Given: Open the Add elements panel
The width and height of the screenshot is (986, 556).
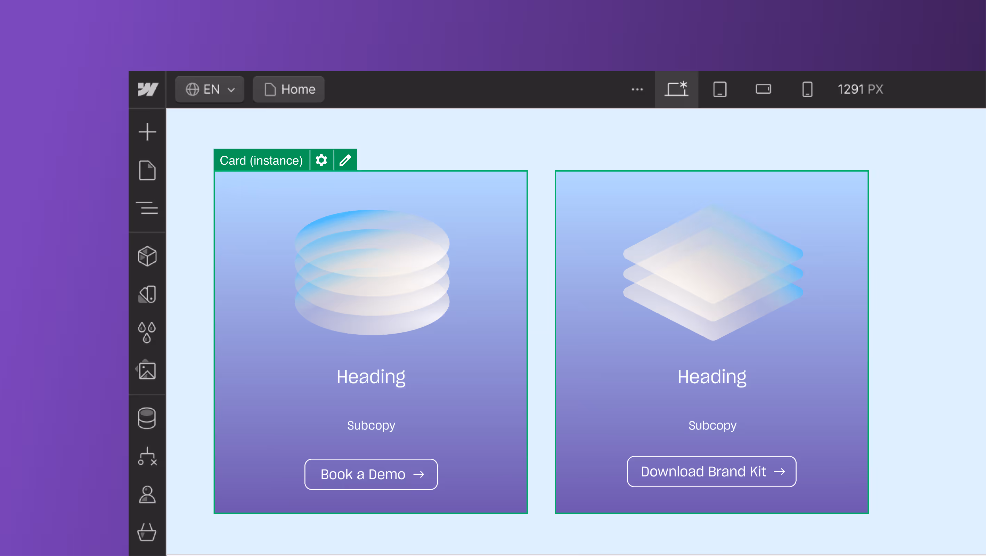Looking at the screenshot, I should coord(147,132).
